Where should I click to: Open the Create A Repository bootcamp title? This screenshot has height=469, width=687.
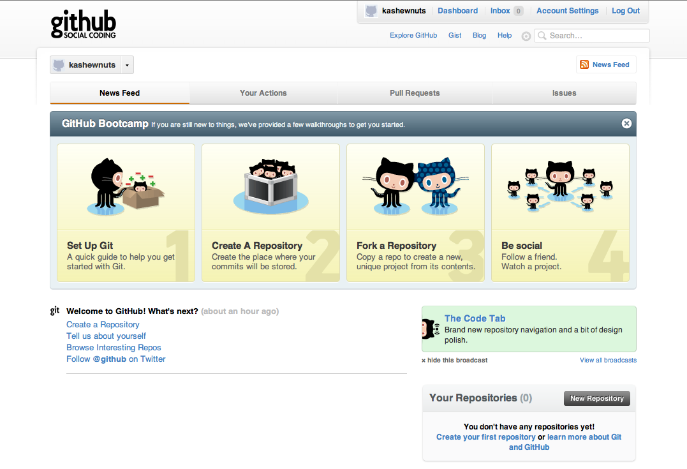point(257,246)
